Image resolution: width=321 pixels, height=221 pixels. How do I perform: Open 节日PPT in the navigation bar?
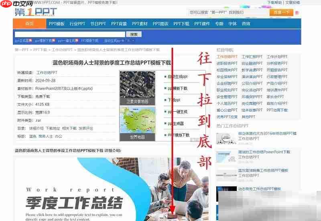coord(98,24)
